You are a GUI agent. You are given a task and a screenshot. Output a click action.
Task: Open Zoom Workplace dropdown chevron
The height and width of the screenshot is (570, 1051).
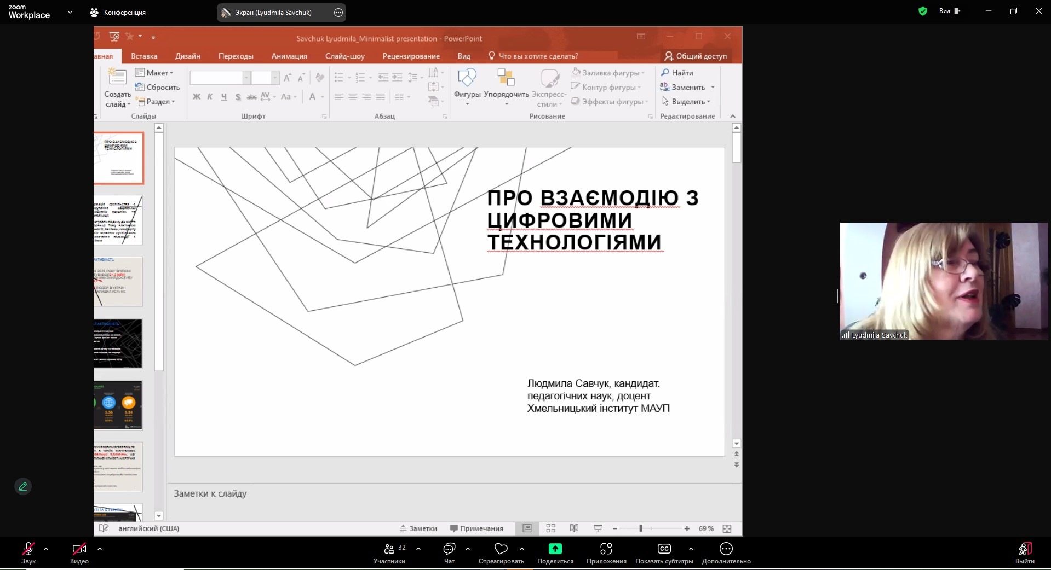point(70,12)
